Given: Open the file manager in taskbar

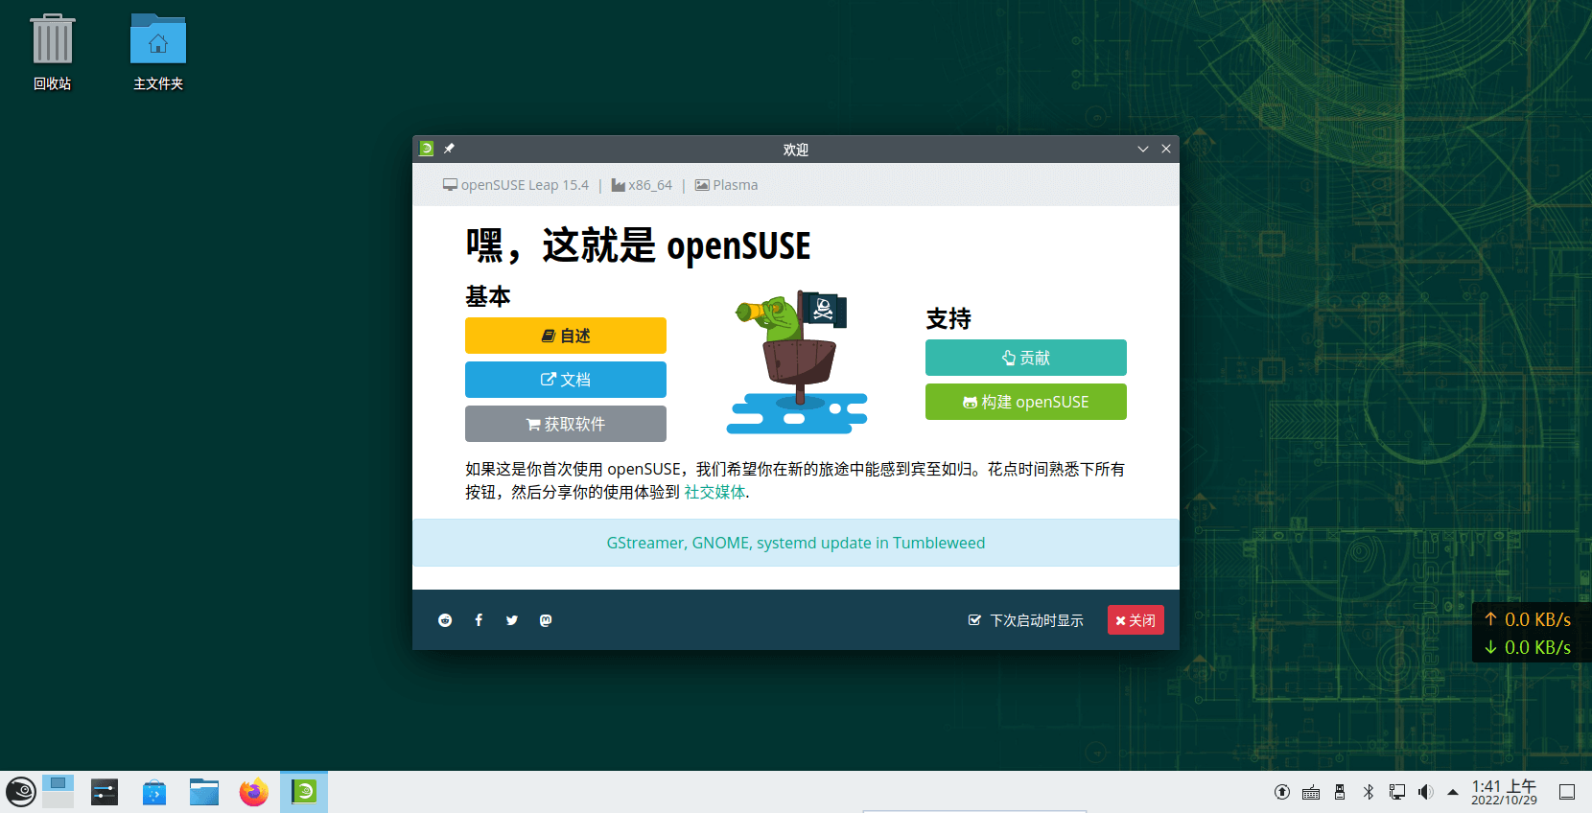Looking at the screenshot, I should click(x=204, y=792).
